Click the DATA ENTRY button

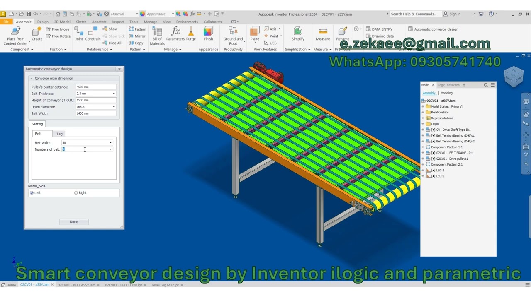(x=379, y=29)
